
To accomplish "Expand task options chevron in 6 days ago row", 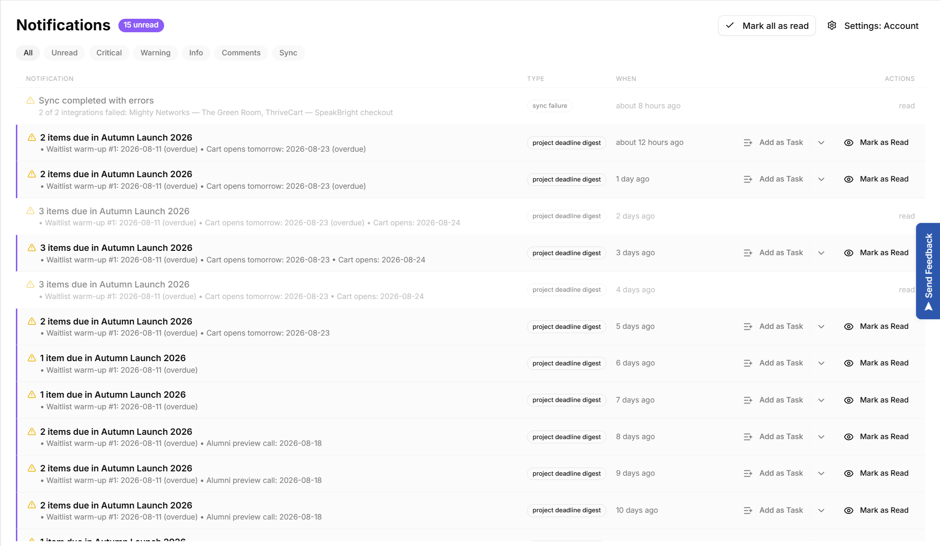I will (x=822, y=363).
